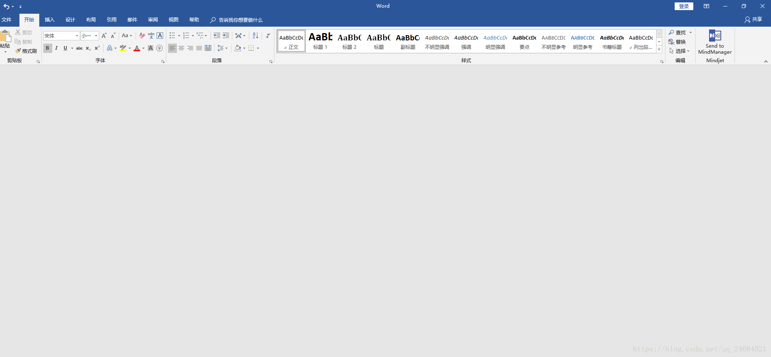
Task: Switch to Layout (布局) tab
Action: pos(91,20)
